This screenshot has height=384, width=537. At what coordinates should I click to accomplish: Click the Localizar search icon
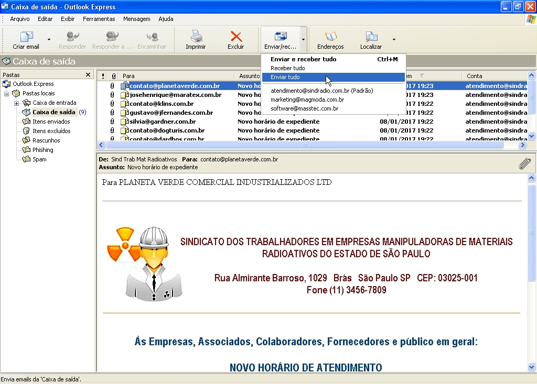tap(371, 36)
